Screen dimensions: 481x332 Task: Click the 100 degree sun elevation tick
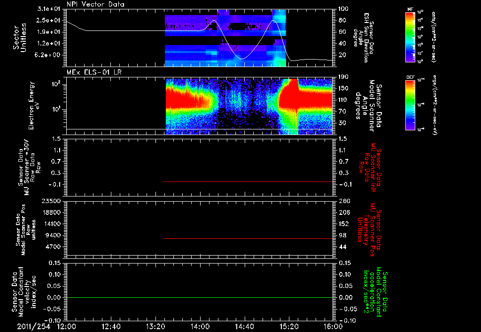click(343, 8)
